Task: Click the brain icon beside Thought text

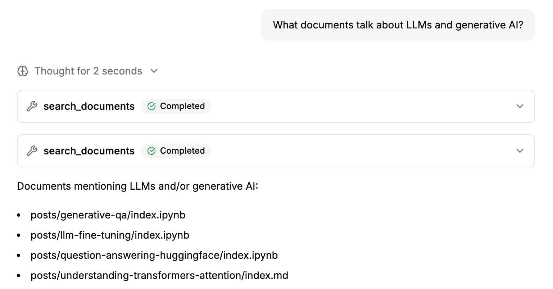Action: [x=23, y=71]
